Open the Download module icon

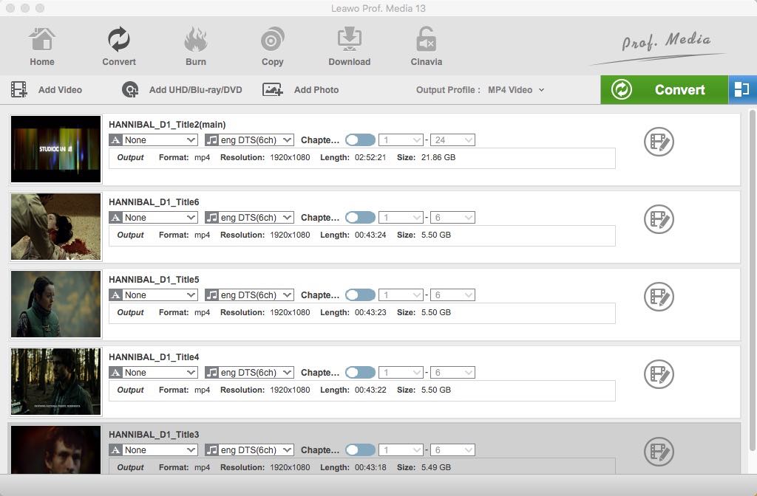click(349, 39)
